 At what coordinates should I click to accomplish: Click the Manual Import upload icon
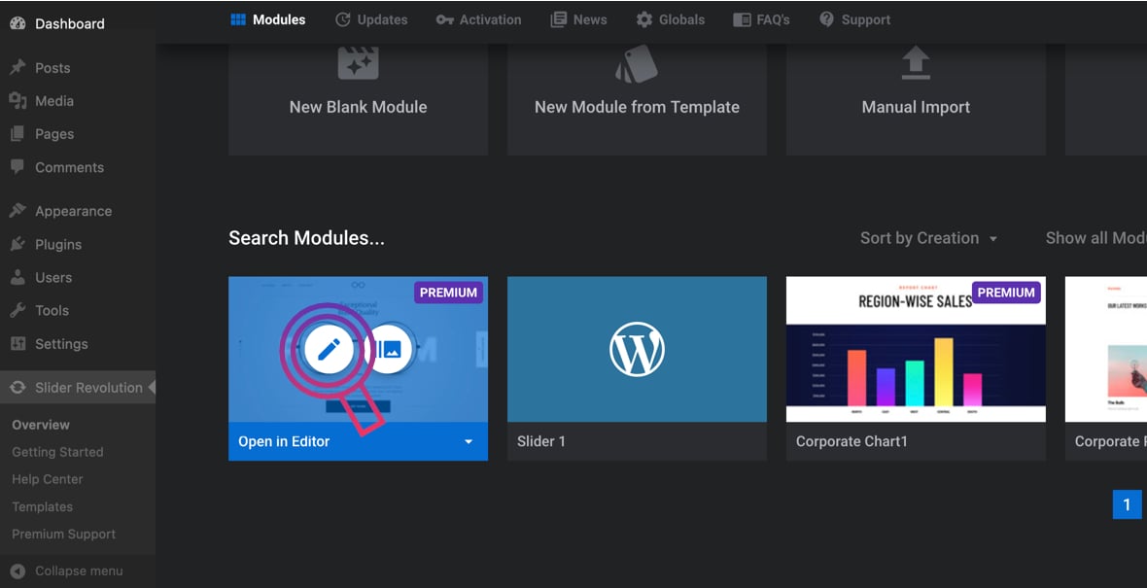[915, 63]
